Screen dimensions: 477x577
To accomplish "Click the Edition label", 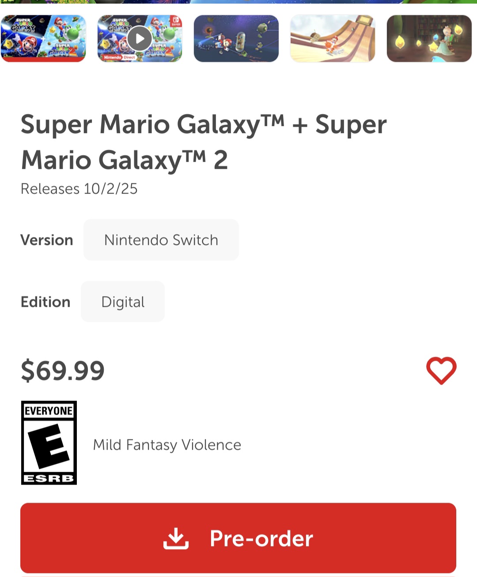I will pyautogui.click(x=45, y=302).
